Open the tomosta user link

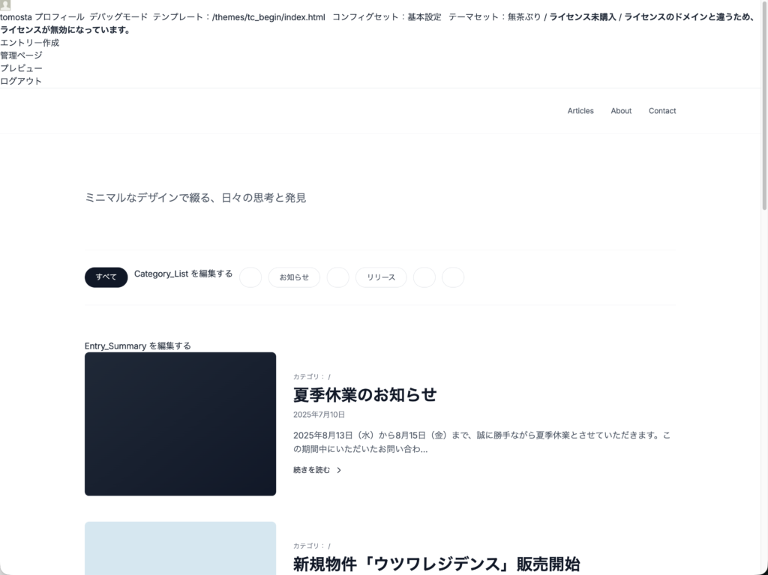tap(16, 17)
